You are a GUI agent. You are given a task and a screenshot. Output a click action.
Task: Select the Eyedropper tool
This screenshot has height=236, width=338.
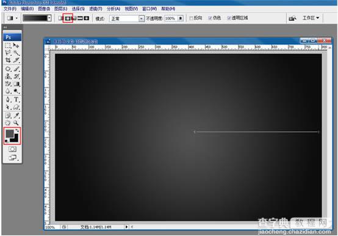coord(16,116)
